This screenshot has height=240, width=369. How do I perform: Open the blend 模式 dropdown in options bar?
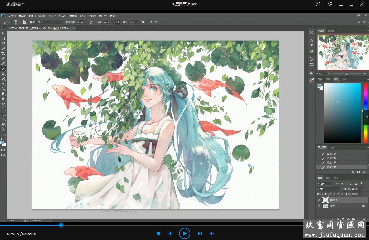point(50,22)
